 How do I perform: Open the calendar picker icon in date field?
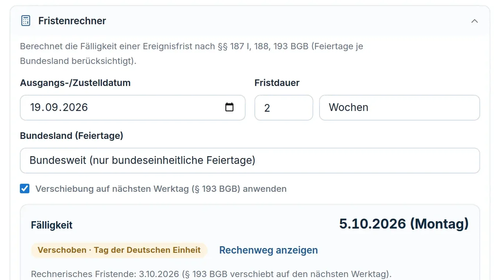(x=229, y=107)
